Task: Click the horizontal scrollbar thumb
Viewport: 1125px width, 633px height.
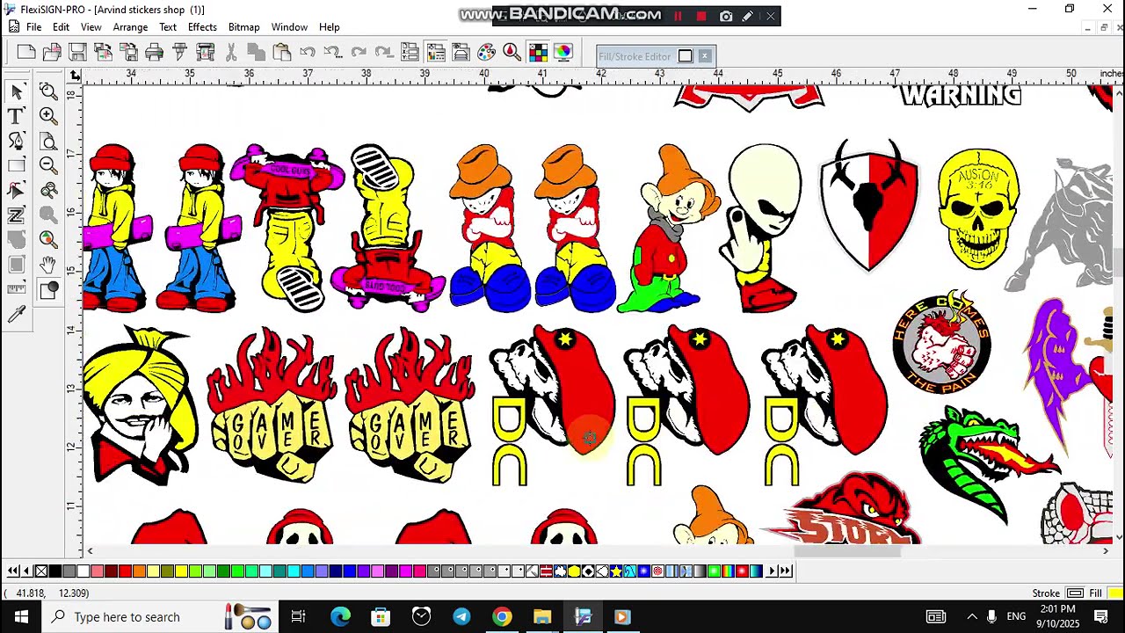Action: pyautogui.click(x=847, y=551)
